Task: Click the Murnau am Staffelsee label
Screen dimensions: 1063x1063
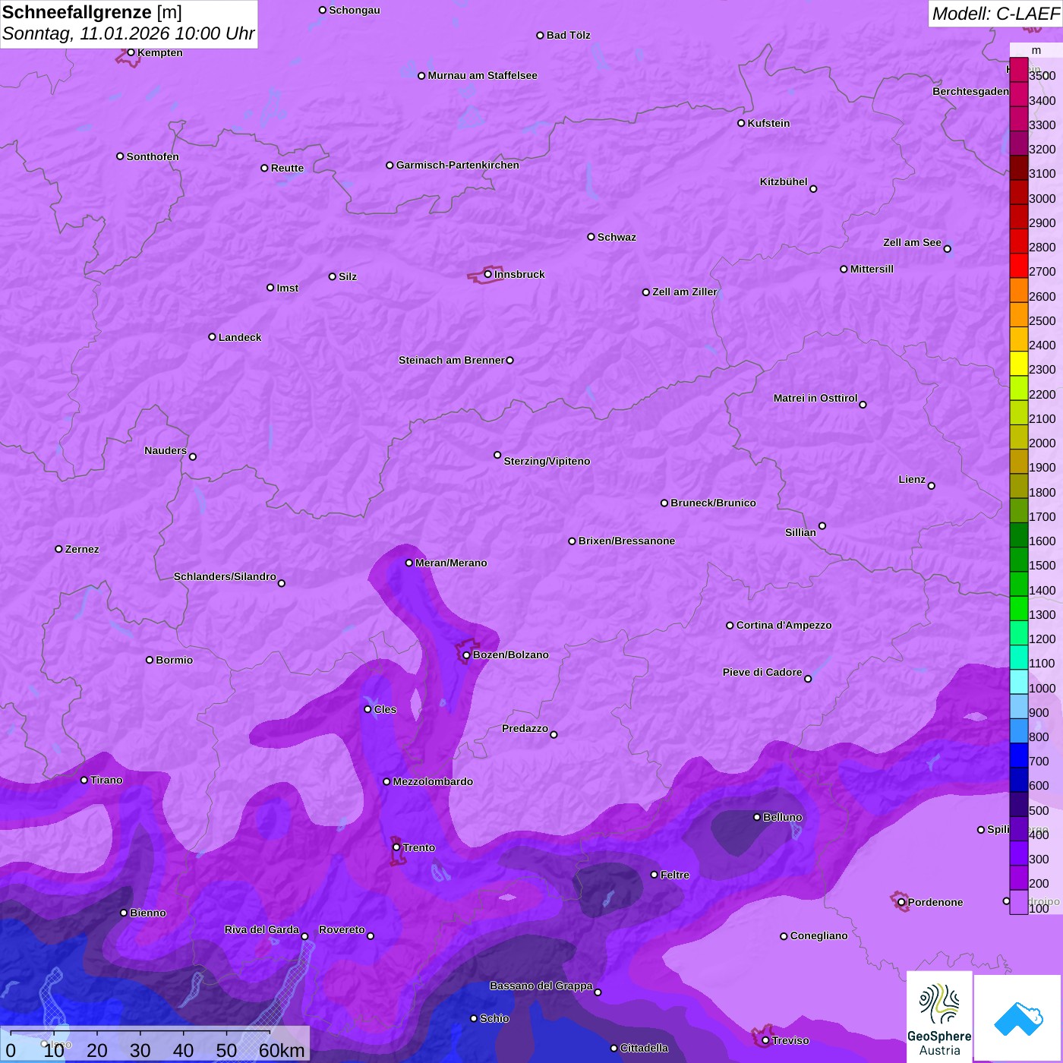Action: [482, 75]
